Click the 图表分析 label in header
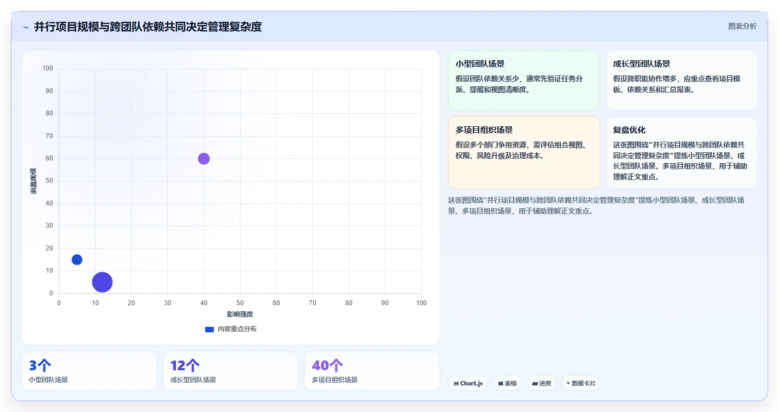This screenshot has height=412, width=779. pyautogui.click(x=742, y=26)
